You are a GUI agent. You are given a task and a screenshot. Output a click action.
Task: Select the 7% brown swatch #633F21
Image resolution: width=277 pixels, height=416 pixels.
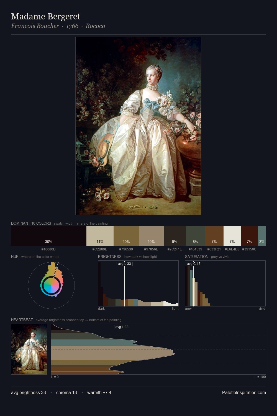coord(214,236)
